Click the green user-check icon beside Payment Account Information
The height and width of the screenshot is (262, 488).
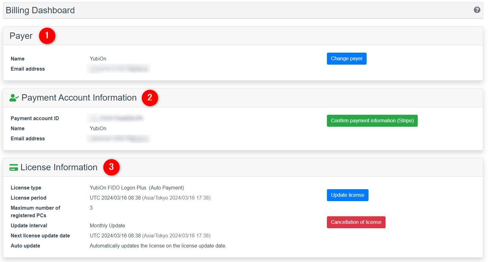(x=14, y=98)
